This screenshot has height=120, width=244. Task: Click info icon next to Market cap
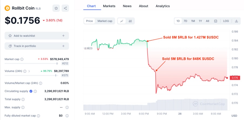click(x=22, y=59)
